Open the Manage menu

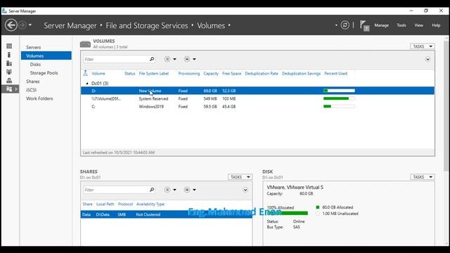coord(381,25)
